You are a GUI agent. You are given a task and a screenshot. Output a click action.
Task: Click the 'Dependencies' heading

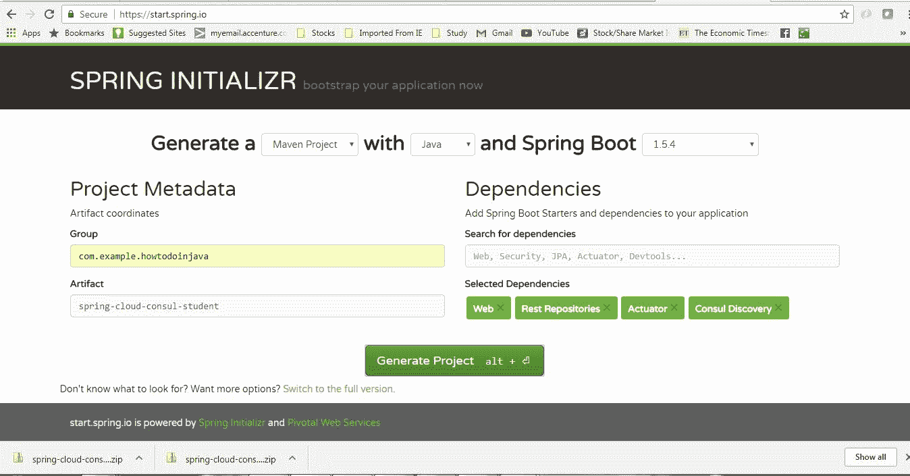533,189
